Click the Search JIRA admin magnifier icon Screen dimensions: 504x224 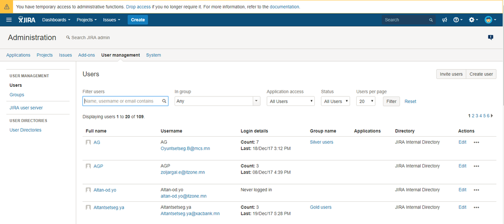[68, 38]
